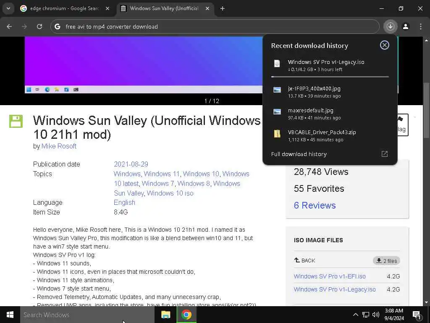
Task: Open the tab search dropdown arrow
Action: point(8,8)
